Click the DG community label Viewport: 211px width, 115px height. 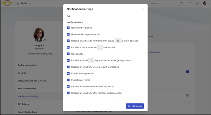pyautogui.click(x=68, y=16)
